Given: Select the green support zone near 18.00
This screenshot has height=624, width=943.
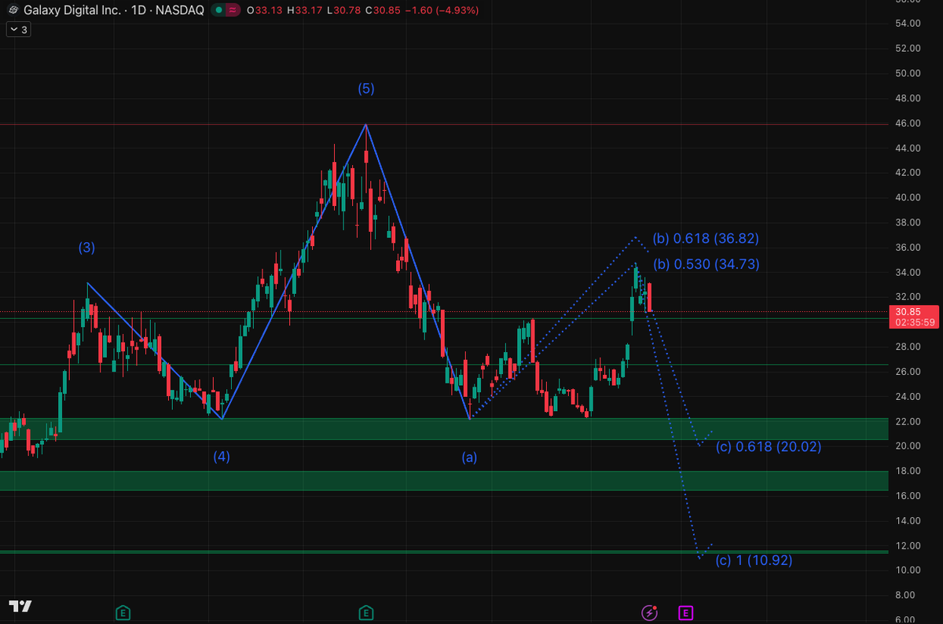Looking at the screenshot, I should (444, 481).
